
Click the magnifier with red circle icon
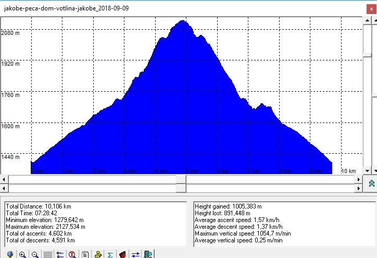pos(72,254)
